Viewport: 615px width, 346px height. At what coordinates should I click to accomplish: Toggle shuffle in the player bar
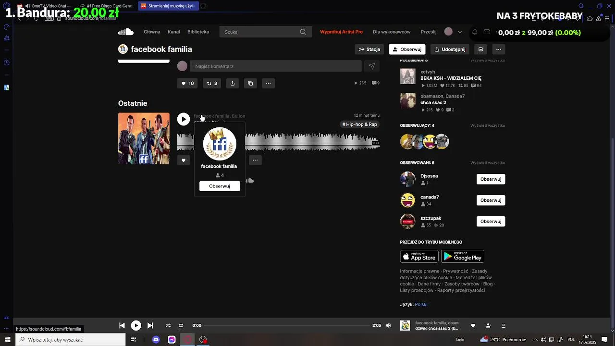point(168,326)
